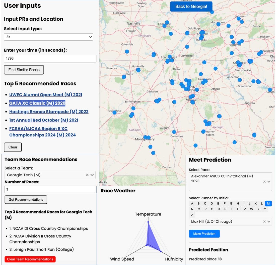276x265 pixels.
Task: Select runner initial A
Action: click(x=192, y=203)
